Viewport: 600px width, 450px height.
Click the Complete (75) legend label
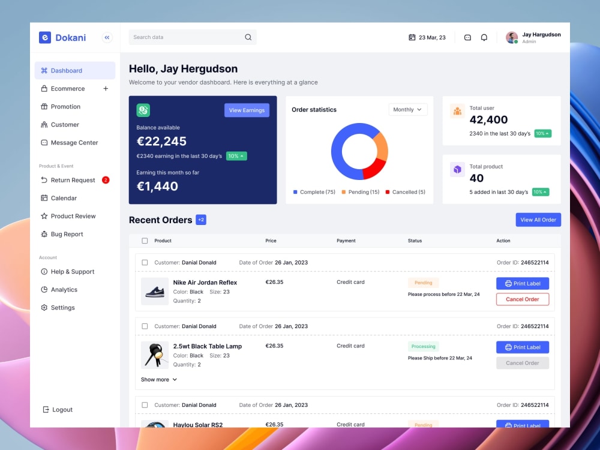click(x=317, y=192)
